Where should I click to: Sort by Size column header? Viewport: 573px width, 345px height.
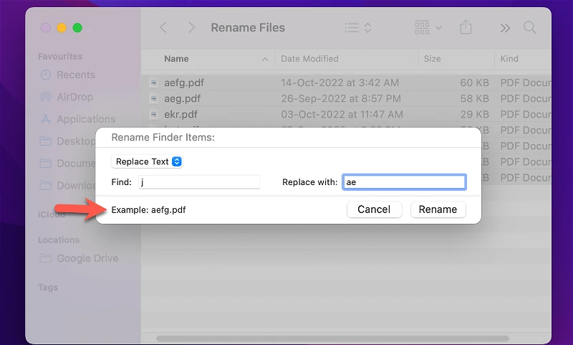(432, 59)
